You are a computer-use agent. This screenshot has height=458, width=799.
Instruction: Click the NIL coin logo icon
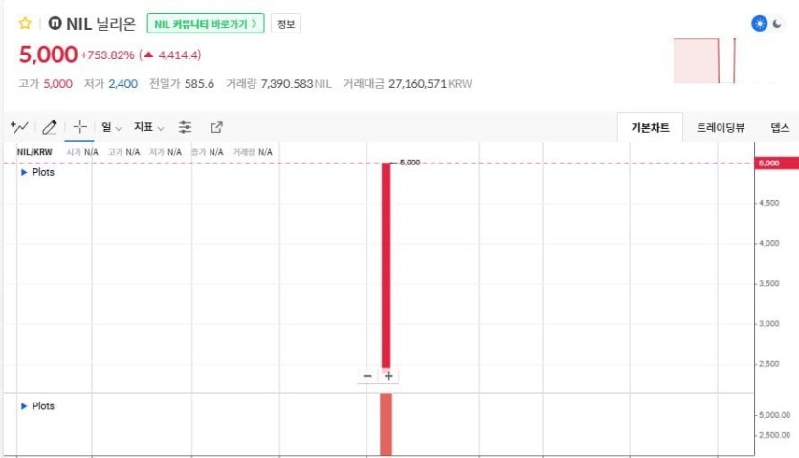55,23
